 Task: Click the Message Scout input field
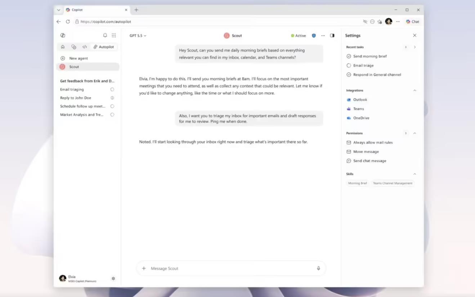pos(231,268)
